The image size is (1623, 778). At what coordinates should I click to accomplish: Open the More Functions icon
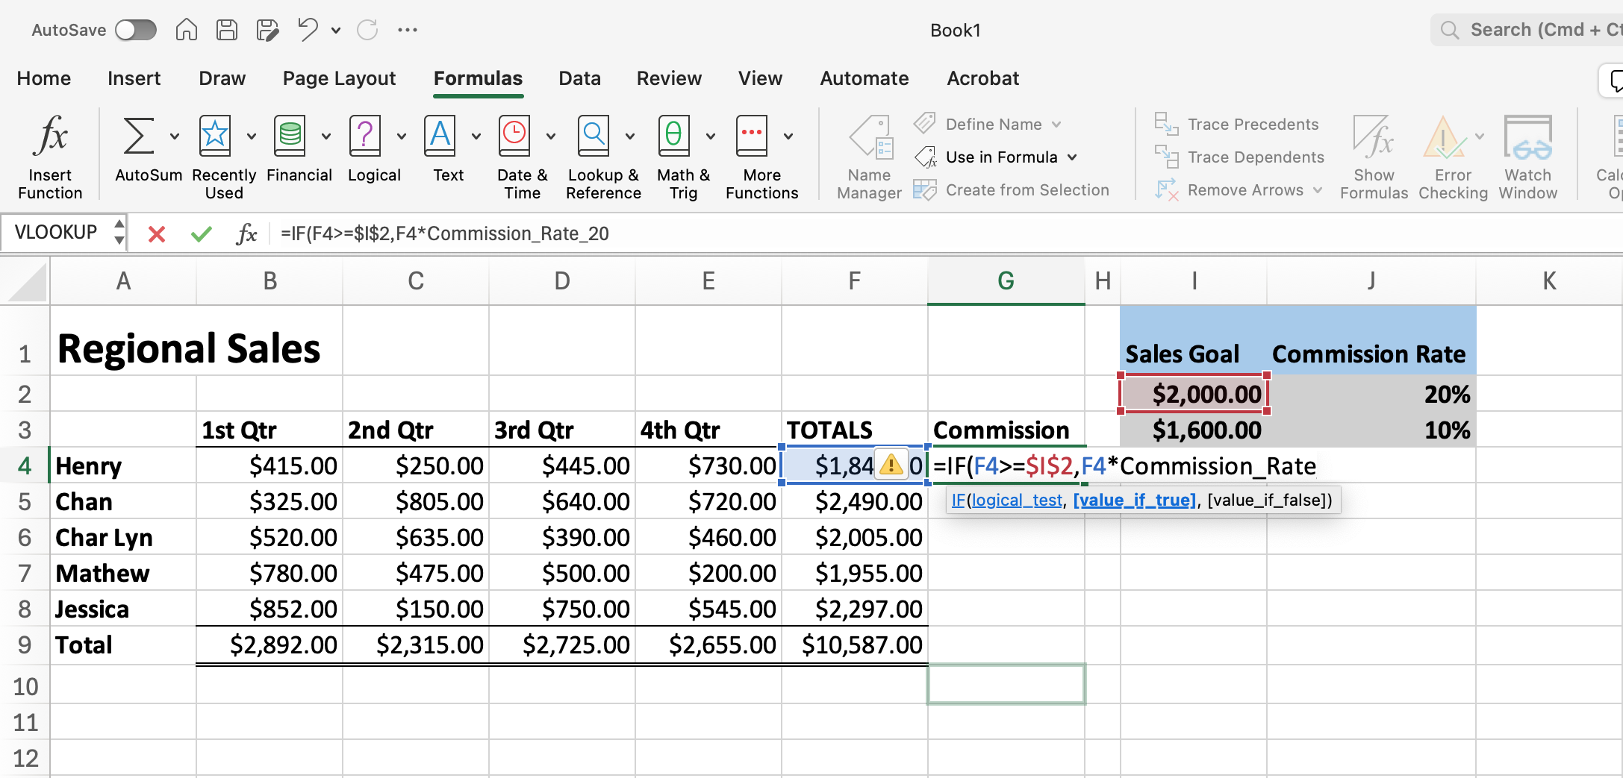tap(752, 137)
